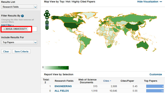Zoom out the map with minus icon
Image resolution: width=165 pixels, height=93 pixels.
point(47,28)
